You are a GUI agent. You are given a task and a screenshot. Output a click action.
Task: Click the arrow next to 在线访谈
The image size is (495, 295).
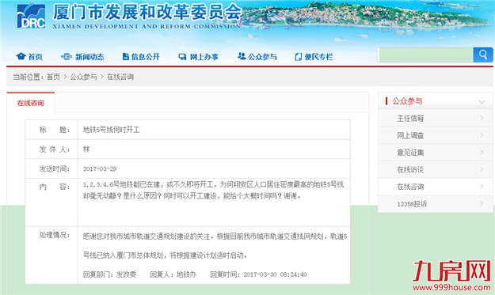click(x=482, y=169)
